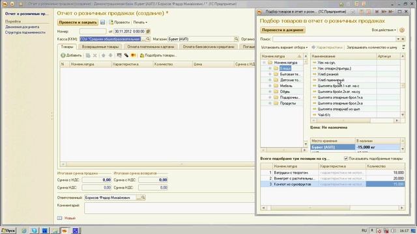Click the move row down arrow
Screen dimensions: 417x234
110,55
